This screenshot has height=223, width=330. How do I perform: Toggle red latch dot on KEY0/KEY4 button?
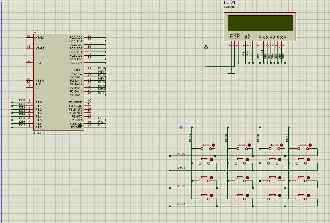point(213,145)
